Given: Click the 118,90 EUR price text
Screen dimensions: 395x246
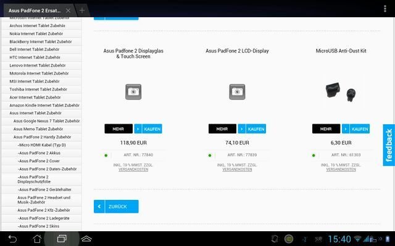Looking at the screenshot, I should pyautogui.click(x=133, y=143).
